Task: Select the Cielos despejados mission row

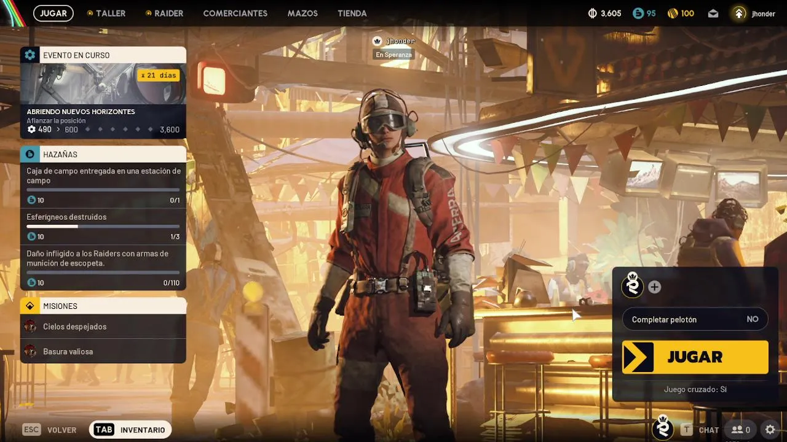Action: click(103, 327)
